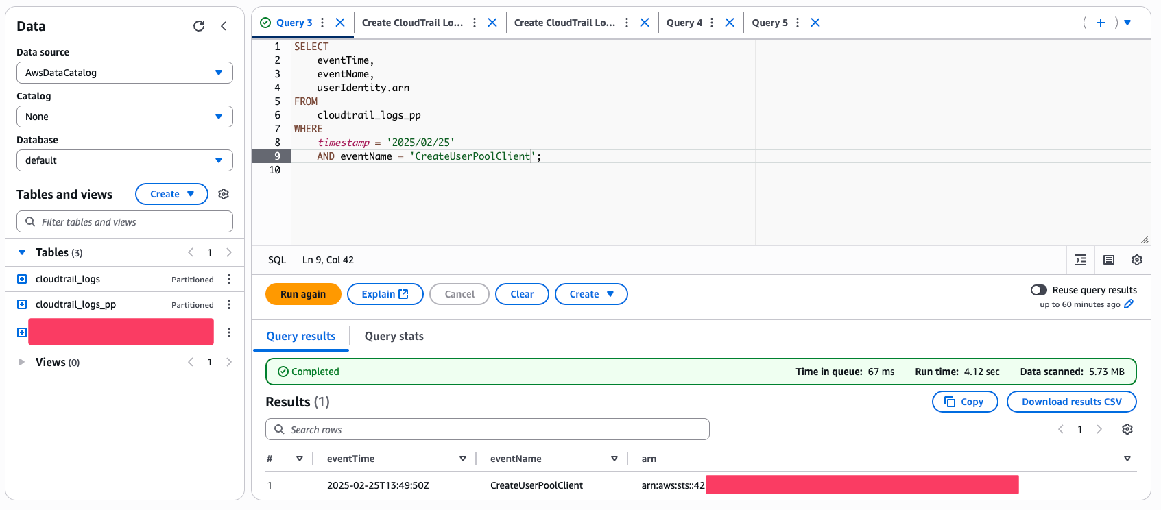1161x510 pixels.
Task: Refresh the Data panel
Action: point(199,26)
